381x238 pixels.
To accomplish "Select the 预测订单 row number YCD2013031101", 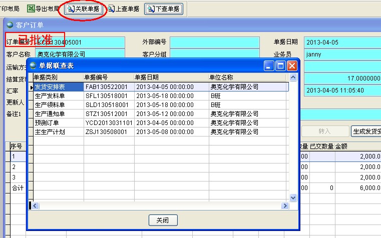I will point(108,122).
